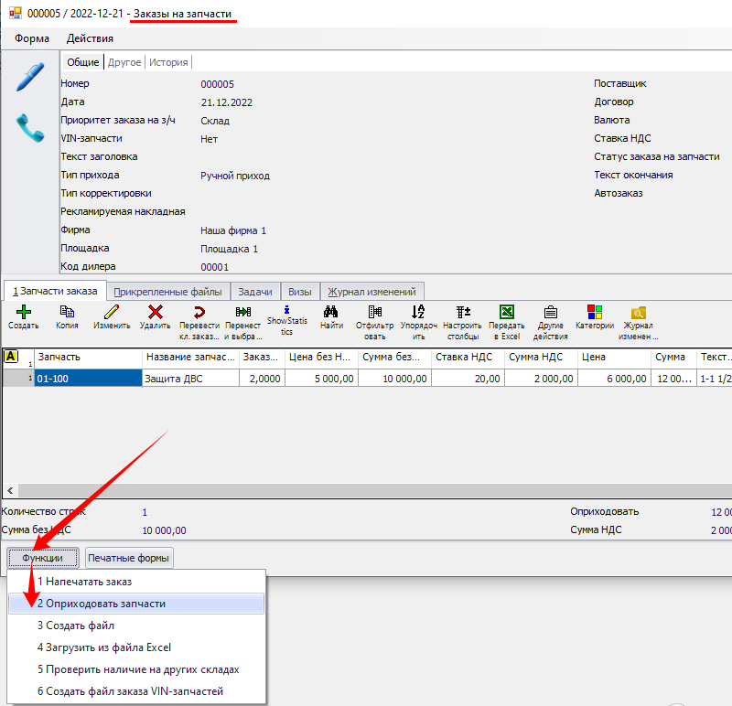Click the Упорядочить sort icon

point(418,313)
